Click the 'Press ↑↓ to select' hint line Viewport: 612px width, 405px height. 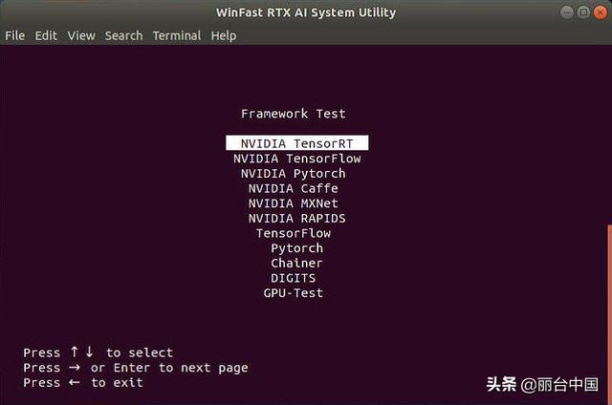click(98, 352)
